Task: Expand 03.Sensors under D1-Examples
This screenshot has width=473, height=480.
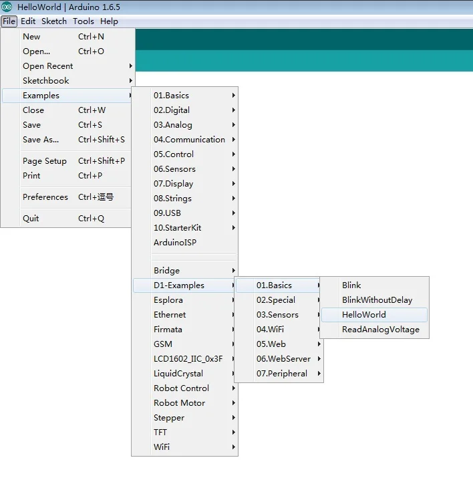Action: click(x=278, y=314)
